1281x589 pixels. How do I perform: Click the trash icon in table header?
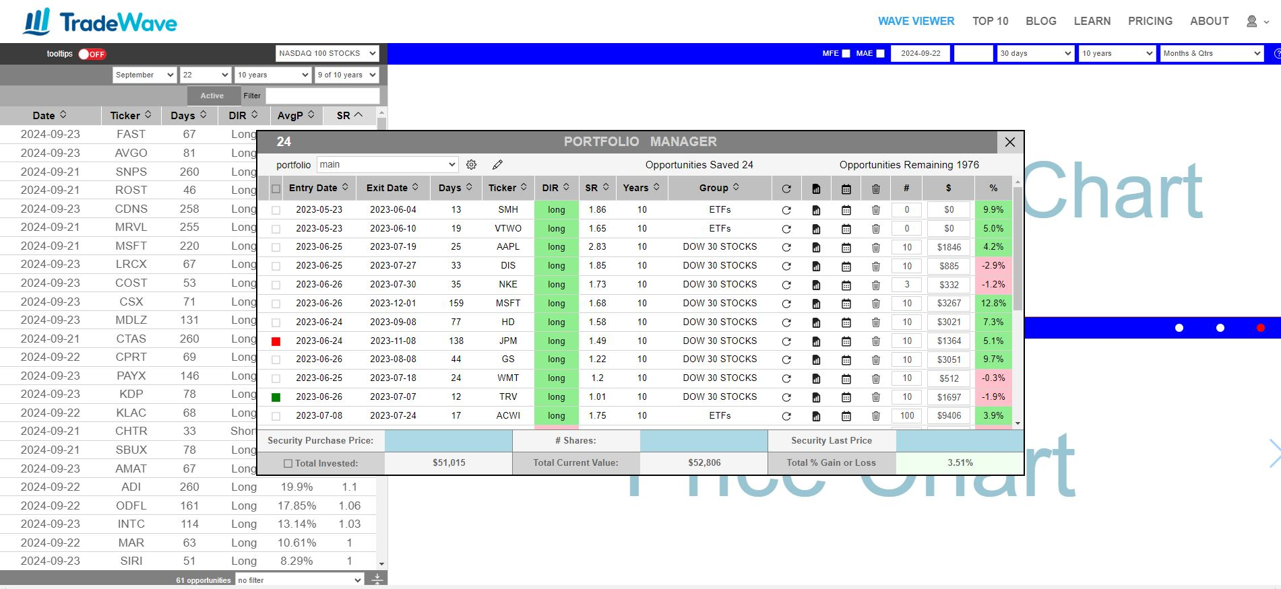pos(876,189)
